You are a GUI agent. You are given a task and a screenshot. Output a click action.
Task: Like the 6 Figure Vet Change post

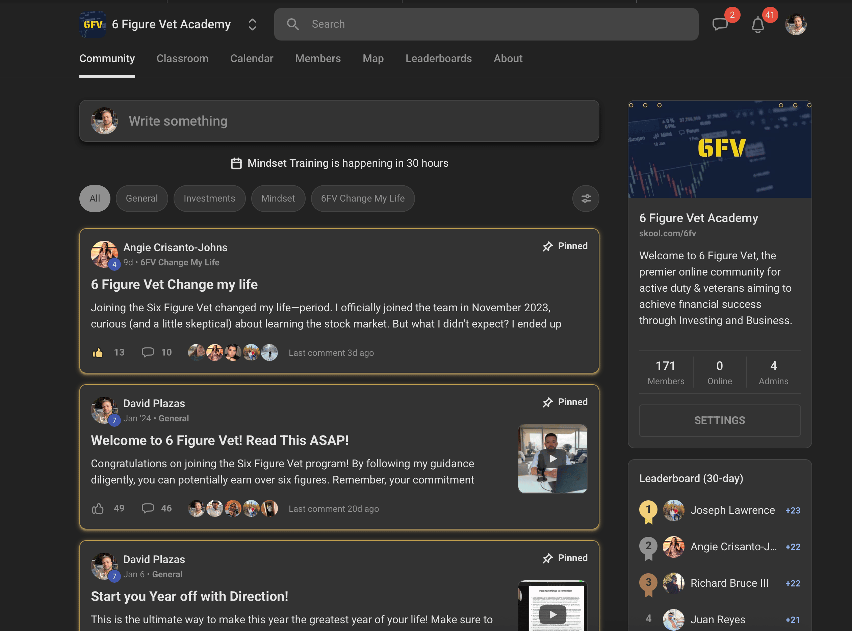[98, 352]
